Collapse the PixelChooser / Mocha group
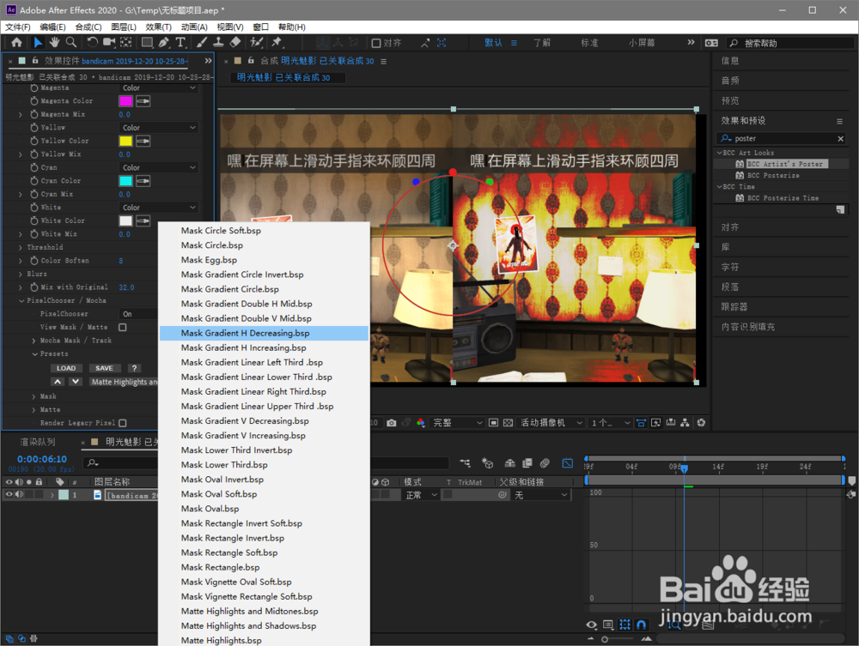 tap(21, 301)
